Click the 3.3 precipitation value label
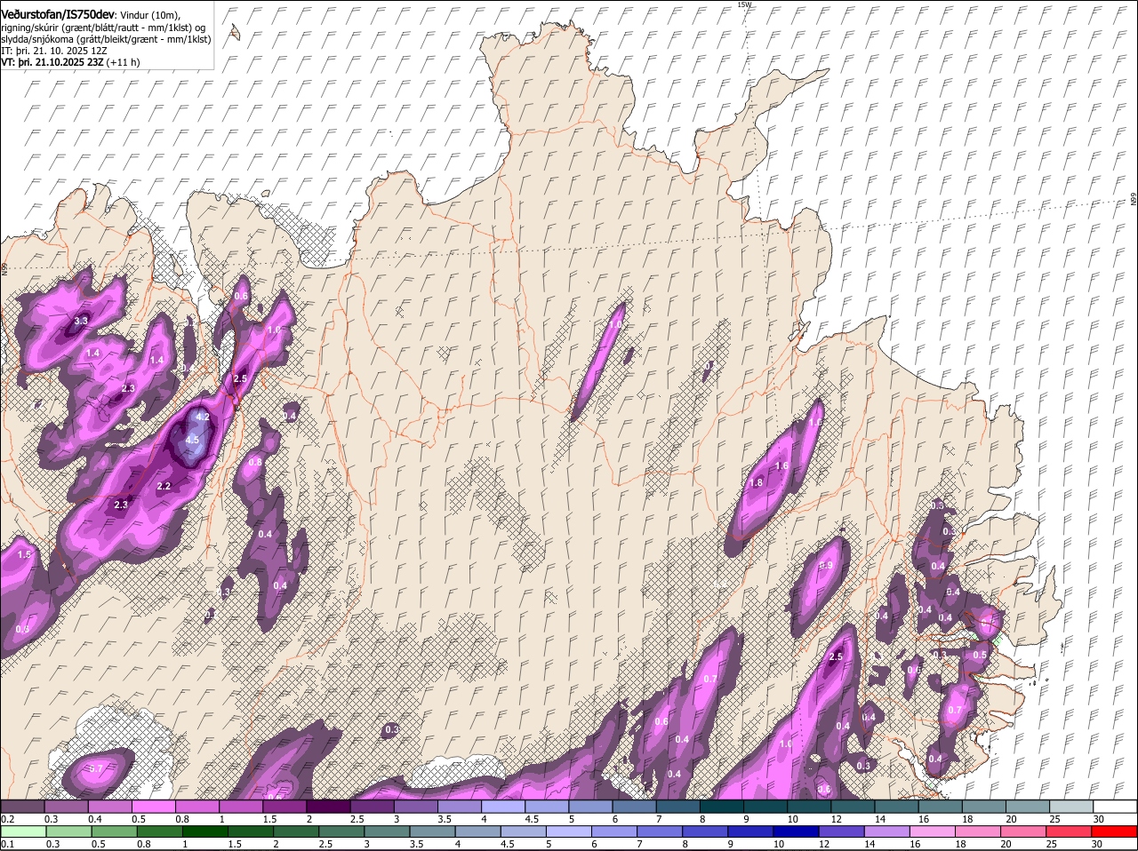Viewport: 1138px width, 851px height. tap(81, 321)
